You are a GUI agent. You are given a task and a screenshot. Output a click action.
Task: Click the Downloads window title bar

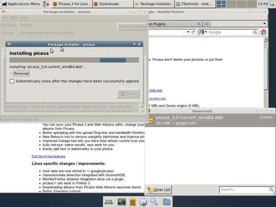pyautogui.click(x=202, y=111)
